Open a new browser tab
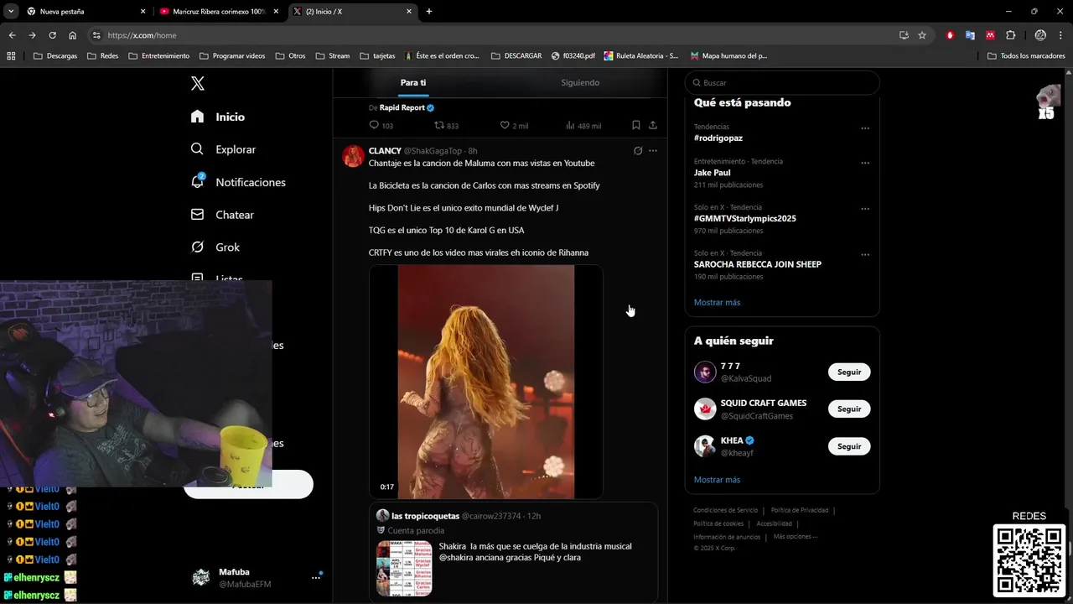Viewport: 1073px width, 604px height. click(x=429, y=12)
